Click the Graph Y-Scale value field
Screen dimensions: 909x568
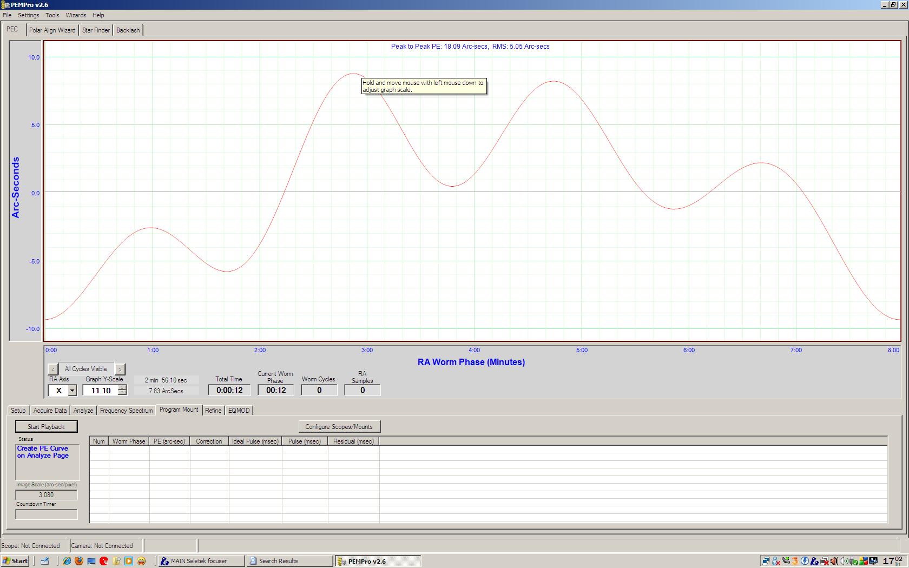click(100, 391)
